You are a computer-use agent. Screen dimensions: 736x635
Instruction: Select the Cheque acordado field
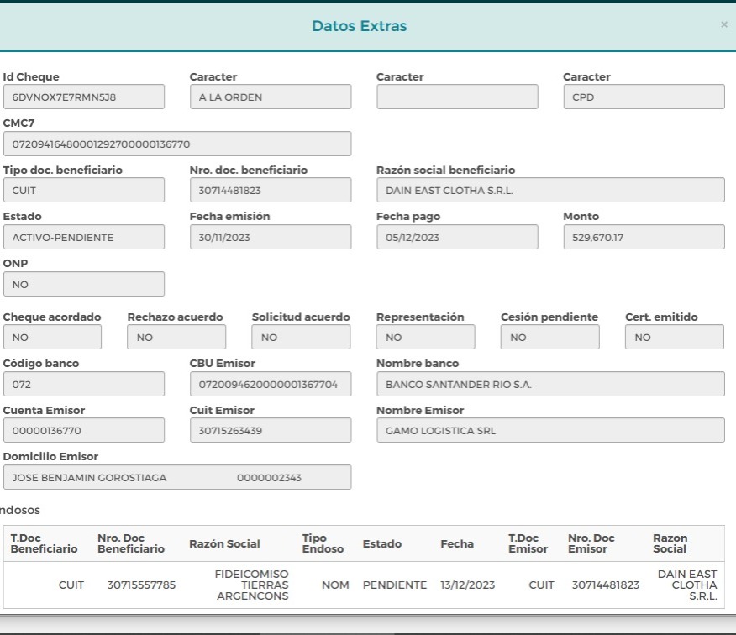(52, 337)
